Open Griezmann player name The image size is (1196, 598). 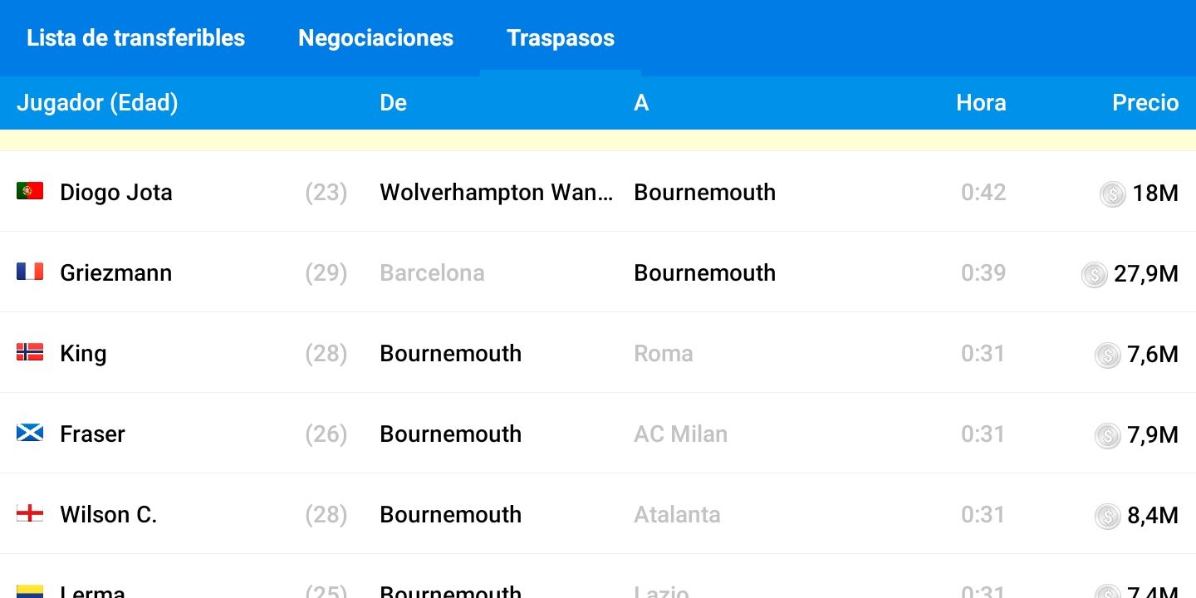coord(116,272)
